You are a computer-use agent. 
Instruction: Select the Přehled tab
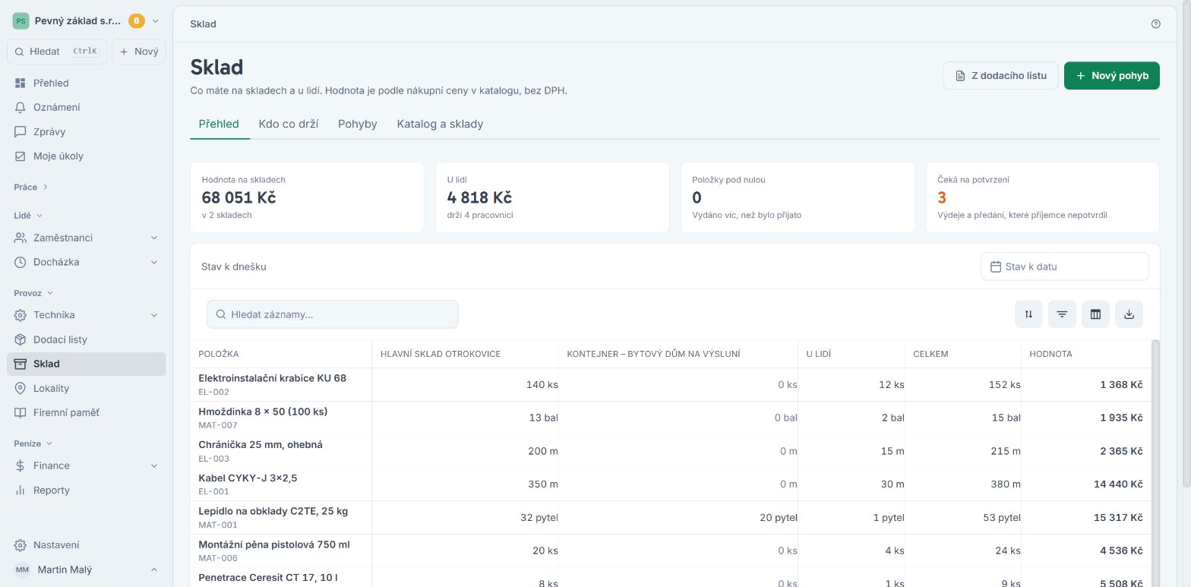219,124
